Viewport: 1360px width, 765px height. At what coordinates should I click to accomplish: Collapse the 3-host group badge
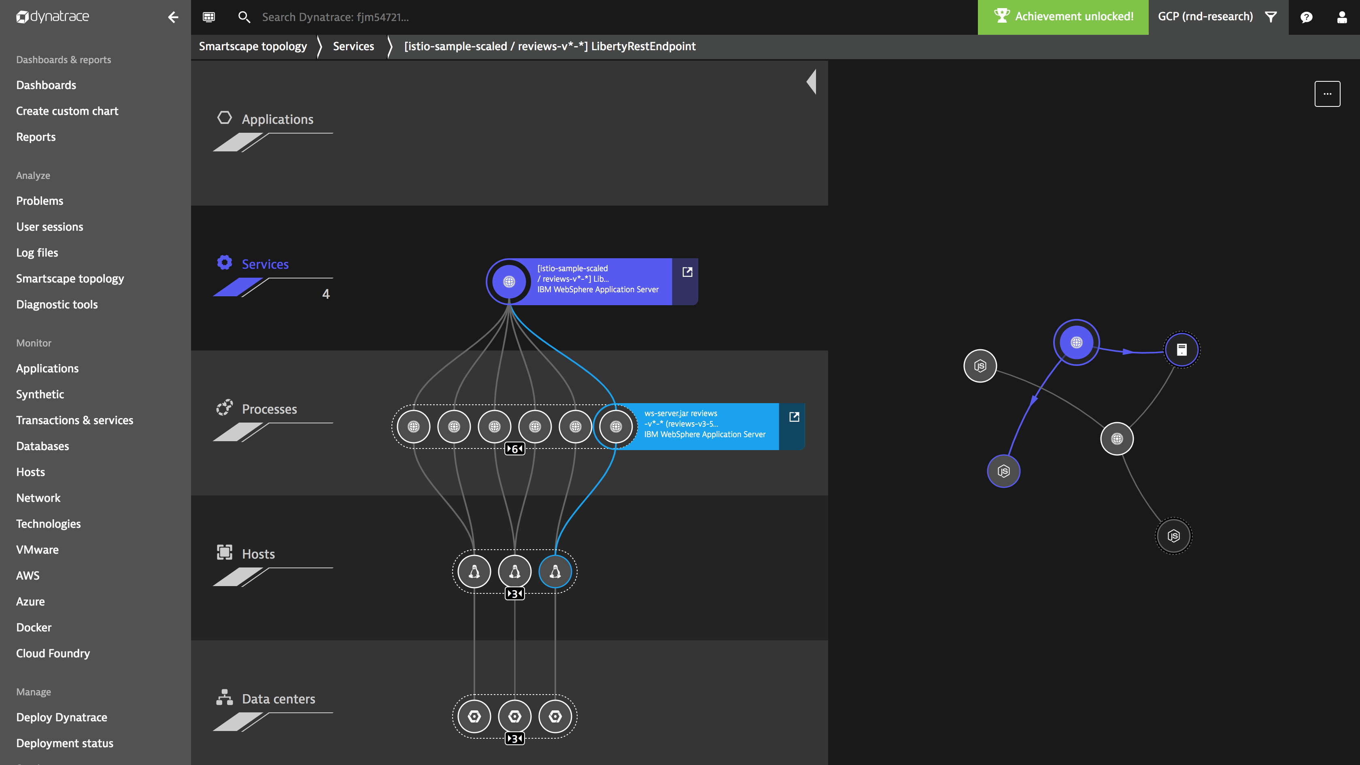point(515,593)
